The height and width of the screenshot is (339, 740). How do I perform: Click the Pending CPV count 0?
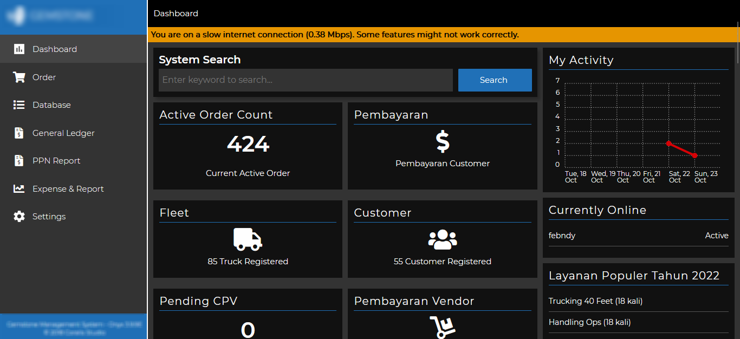[248, 330]
